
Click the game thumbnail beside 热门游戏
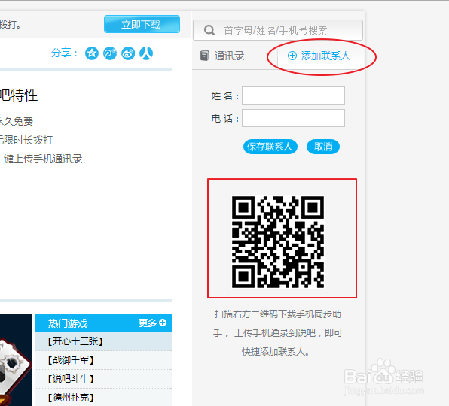coord(16,359)
